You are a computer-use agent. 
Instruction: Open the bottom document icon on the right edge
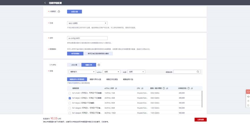point(248,105)
